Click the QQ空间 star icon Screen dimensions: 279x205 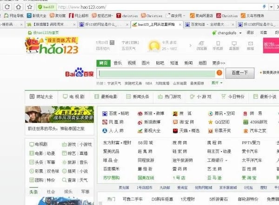(x=211, y=122)
